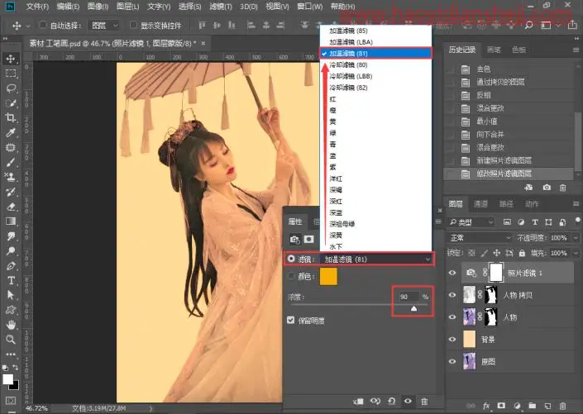Create new snapshot camera icon in History
The image size is (583, 414).
[546, 188]
